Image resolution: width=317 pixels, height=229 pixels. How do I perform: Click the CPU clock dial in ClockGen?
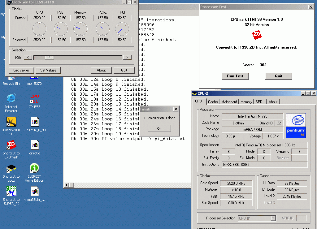coord(39,29)
